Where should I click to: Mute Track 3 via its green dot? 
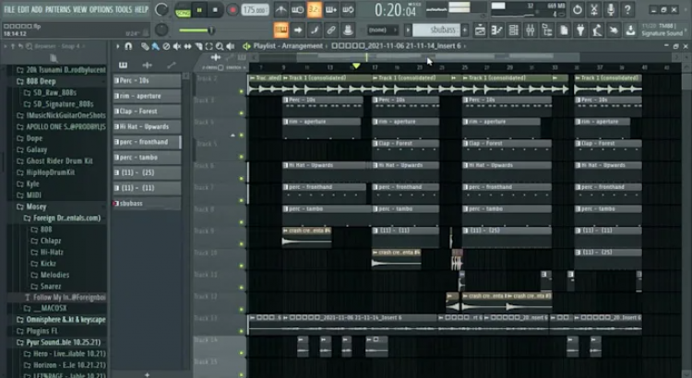point(242,113)
